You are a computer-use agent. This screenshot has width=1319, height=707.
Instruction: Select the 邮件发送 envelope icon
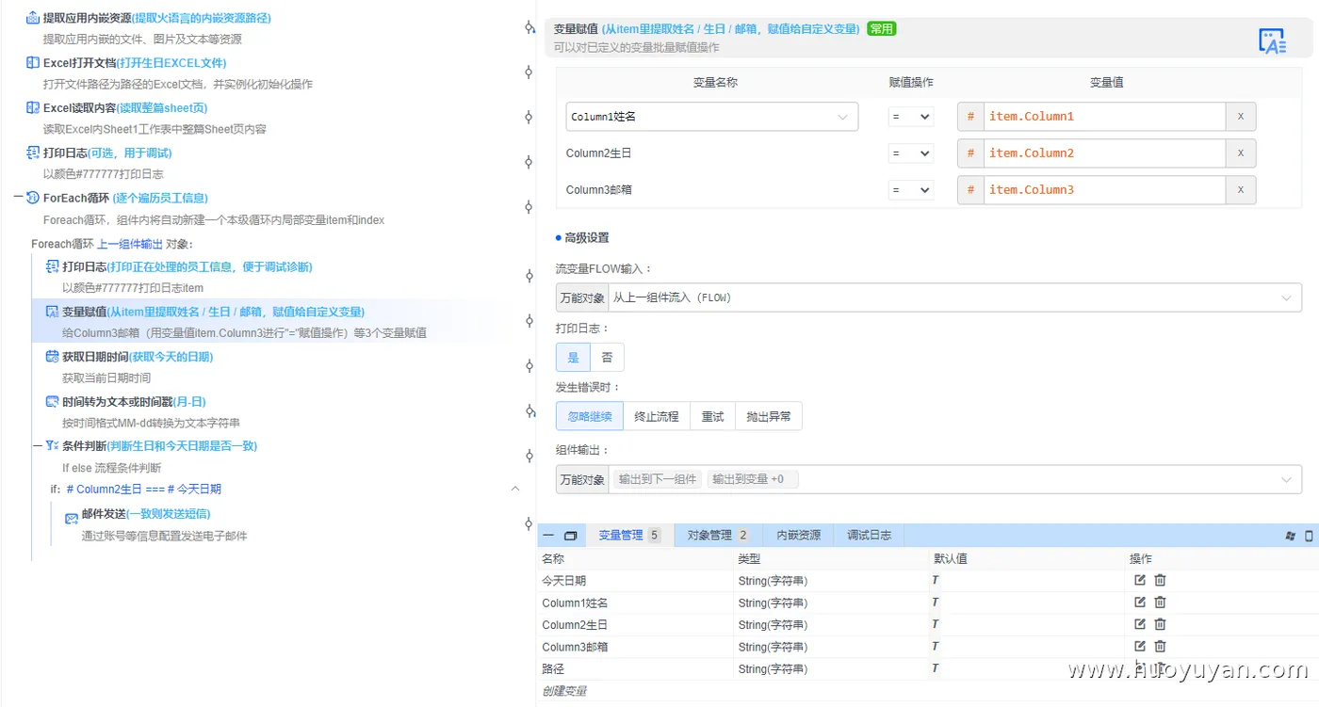[72, 519]
